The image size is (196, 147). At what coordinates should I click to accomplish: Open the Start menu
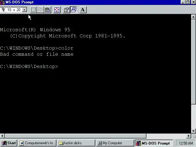(9, 143)
